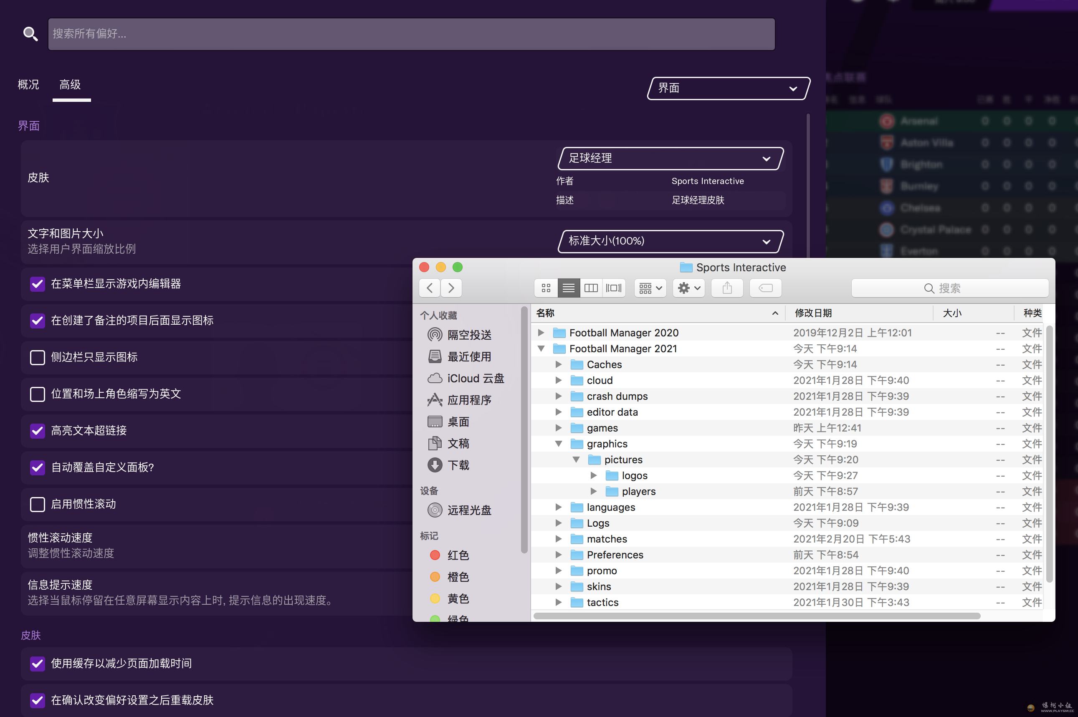
Task: Select the logos folder icon
Action: 612,475
